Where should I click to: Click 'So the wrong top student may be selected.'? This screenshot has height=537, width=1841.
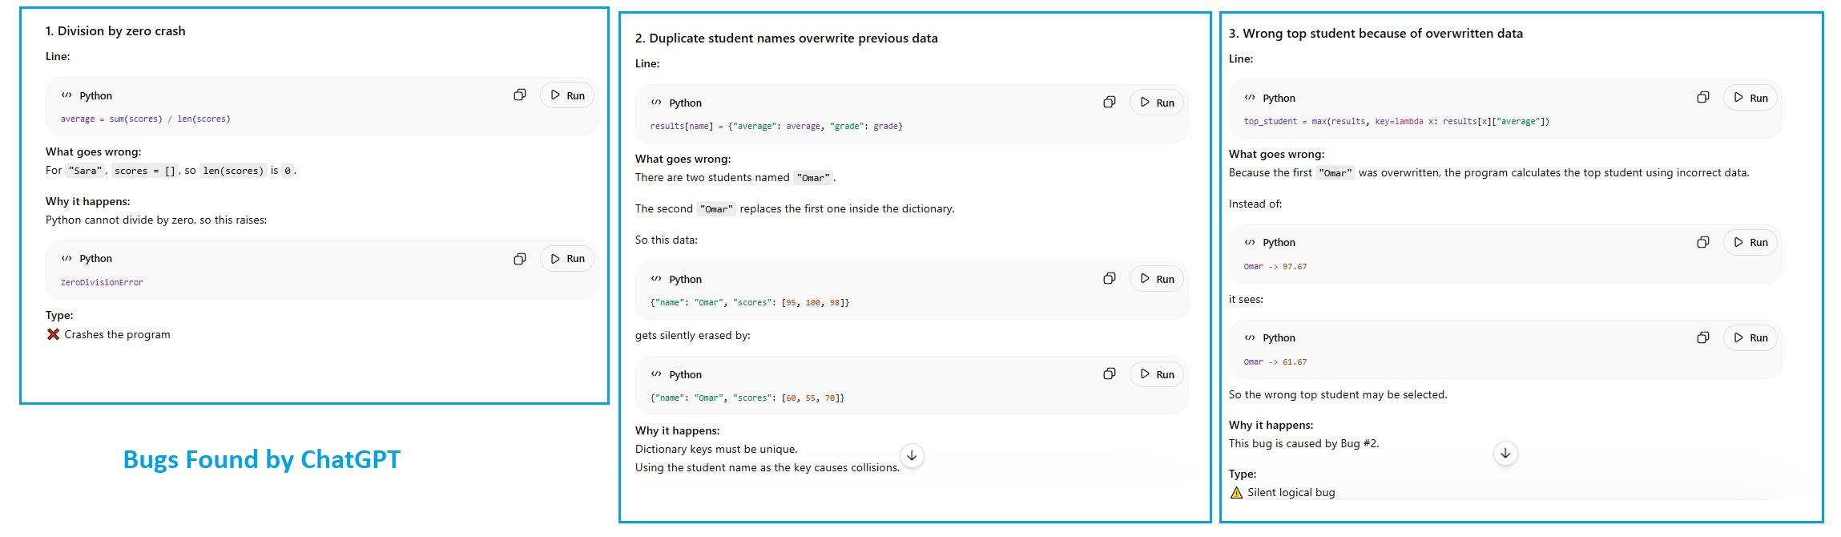click(1338, 394)
